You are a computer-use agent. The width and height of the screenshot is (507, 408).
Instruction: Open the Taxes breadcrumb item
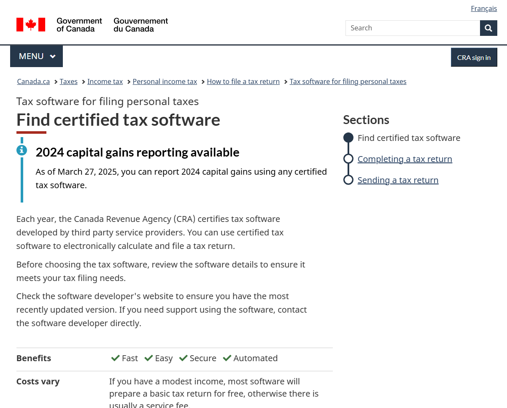coord(68,81)
